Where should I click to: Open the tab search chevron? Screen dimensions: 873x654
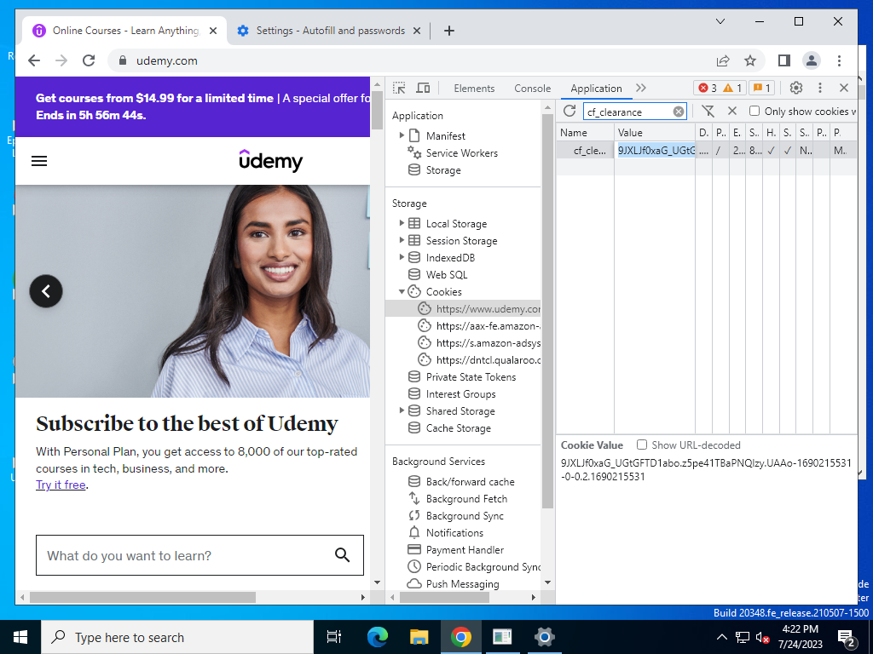pos(720,21)
